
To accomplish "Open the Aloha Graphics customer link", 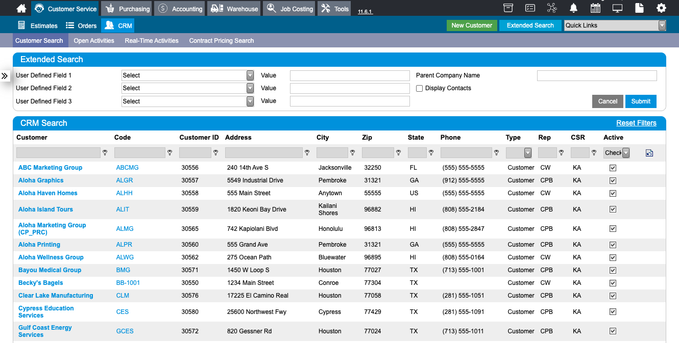I will coord(41,180).
